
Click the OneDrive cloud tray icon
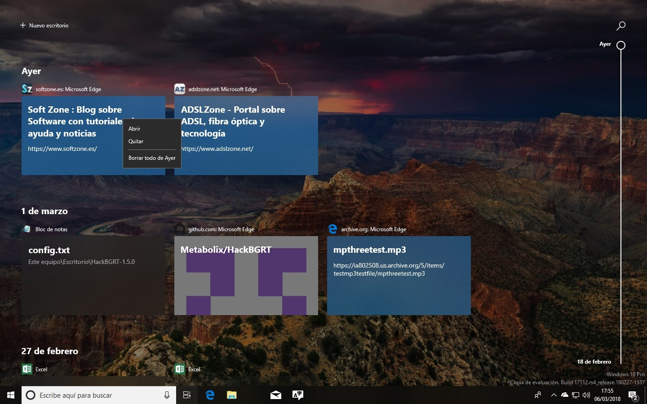tap(565, 395)
